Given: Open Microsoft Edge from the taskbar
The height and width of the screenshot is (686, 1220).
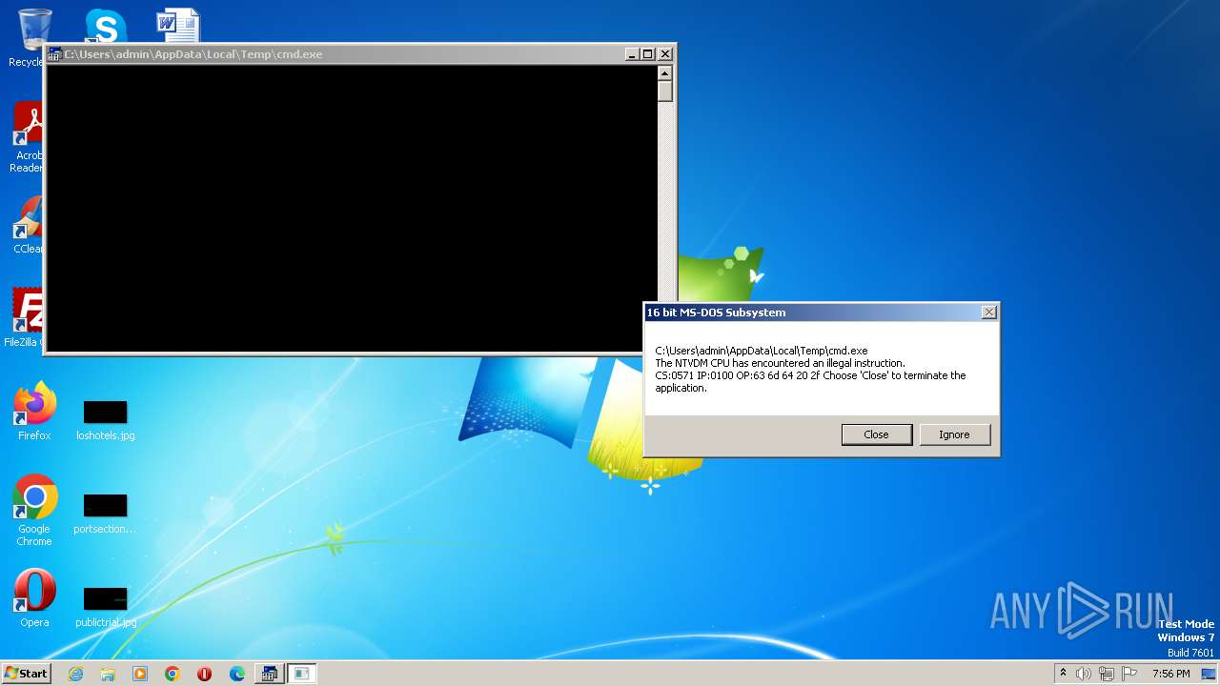Looking at the screenshot, I should click(237, 674).
